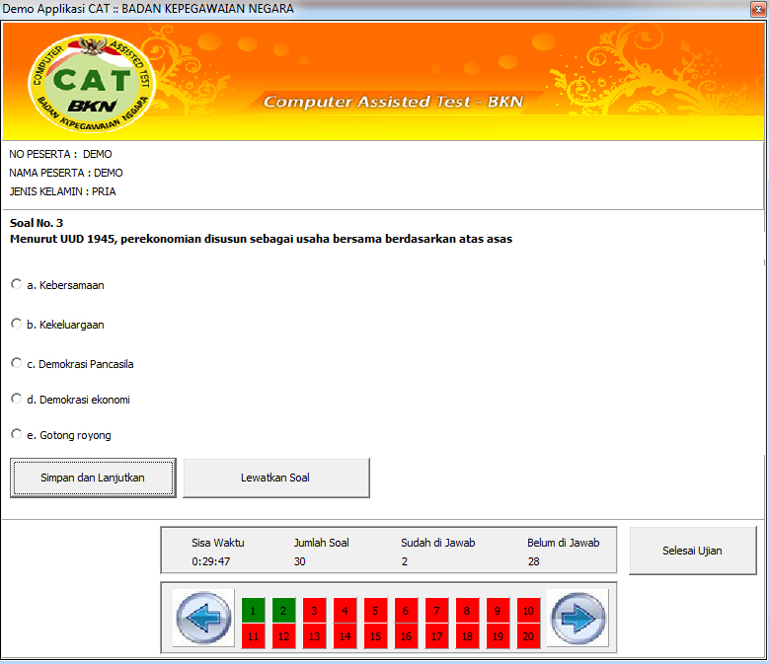
Task: Click the NO PESERTA : DEMO line
Action: point(60,154)
